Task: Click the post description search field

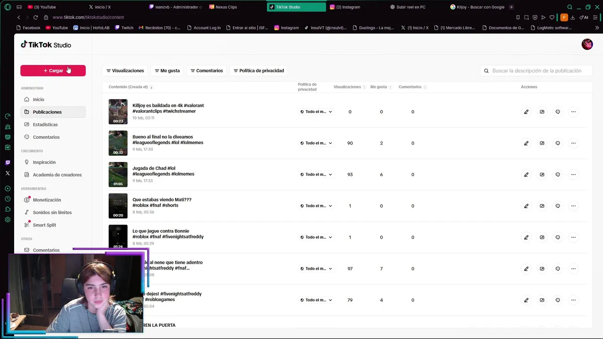Action: point(536,71)
